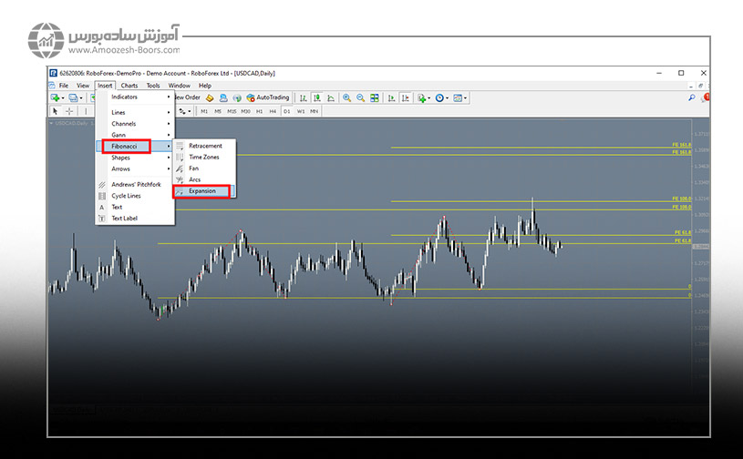Click the zoom out magnifier icon

[x=360, y=97]
